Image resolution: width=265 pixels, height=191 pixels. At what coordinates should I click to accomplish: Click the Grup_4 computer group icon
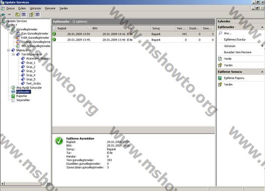click(x=23, y=75)
